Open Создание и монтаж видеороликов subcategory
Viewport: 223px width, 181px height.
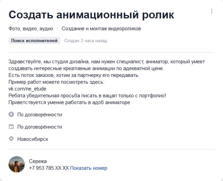101,29
